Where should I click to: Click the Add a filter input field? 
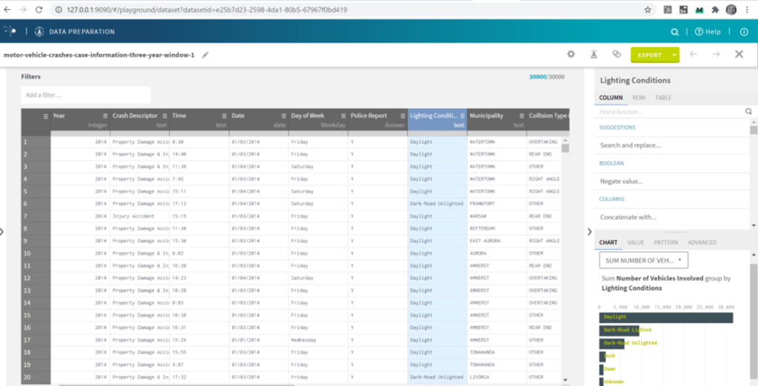tap(86, 95)
